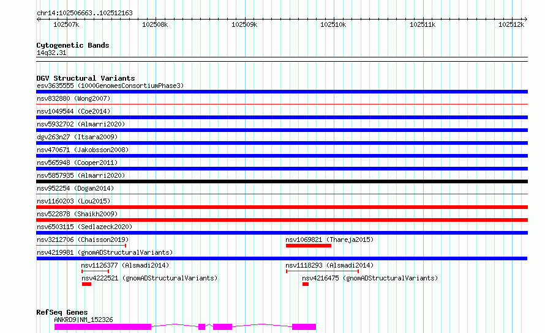Click nsv565948 (Cooper2011) label
The height and width of the screenshot is (333, 545).
point(77,163)
